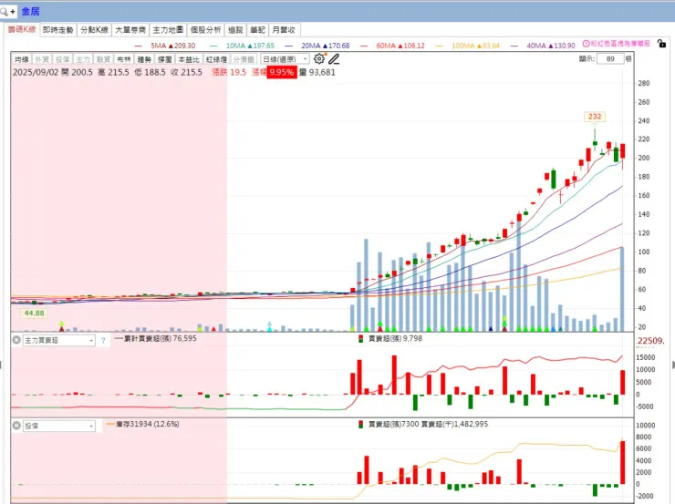Open 主力買賣超 indicator dropdown
The image size is (675, 504).
(x=59, y=340)
